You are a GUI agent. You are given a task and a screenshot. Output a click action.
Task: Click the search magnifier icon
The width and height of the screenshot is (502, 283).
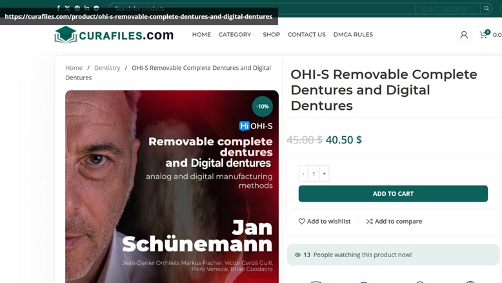pyautogui.click(x=487, y=8)
